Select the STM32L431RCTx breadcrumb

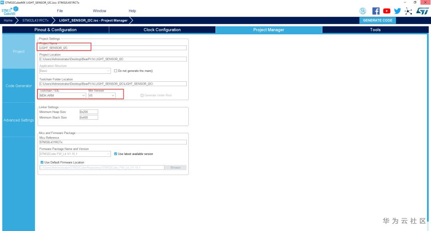tap(36, 20)
